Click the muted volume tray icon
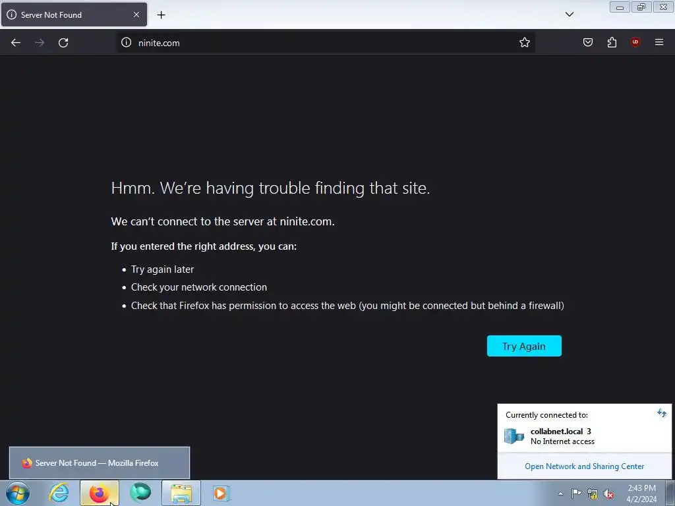Screen dimensions: 675x506 (608, 494)
